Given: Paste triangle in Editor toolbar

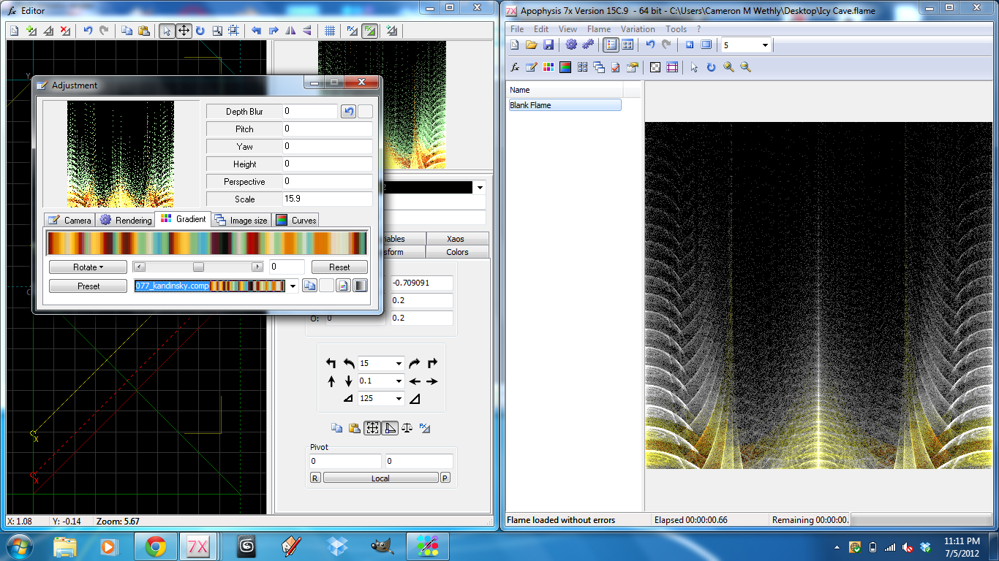Looking at the screenshot, I should [x=144, y=31].
